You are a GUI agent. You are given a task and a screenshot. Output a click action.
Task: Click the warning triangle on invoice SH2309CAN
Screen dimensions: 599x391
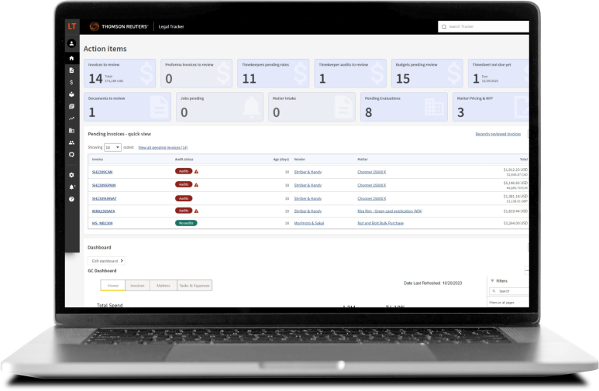[x=196, y=172]
